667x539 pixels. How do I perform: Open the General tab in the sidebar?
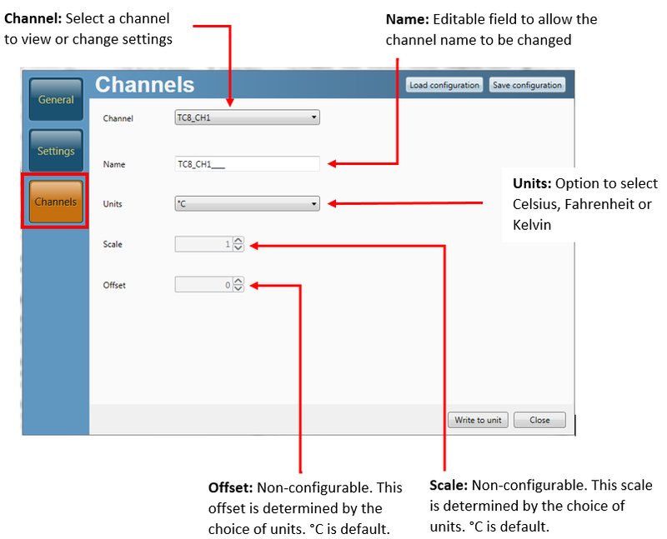[56, 100]
